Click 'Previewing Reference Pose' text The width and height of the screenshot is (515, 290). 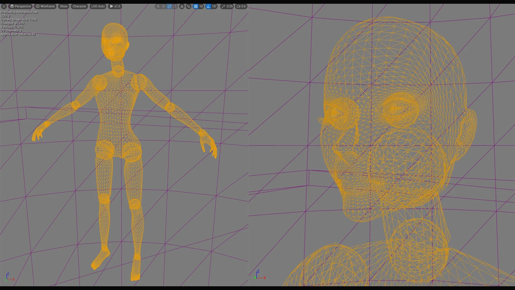point(19,12)
